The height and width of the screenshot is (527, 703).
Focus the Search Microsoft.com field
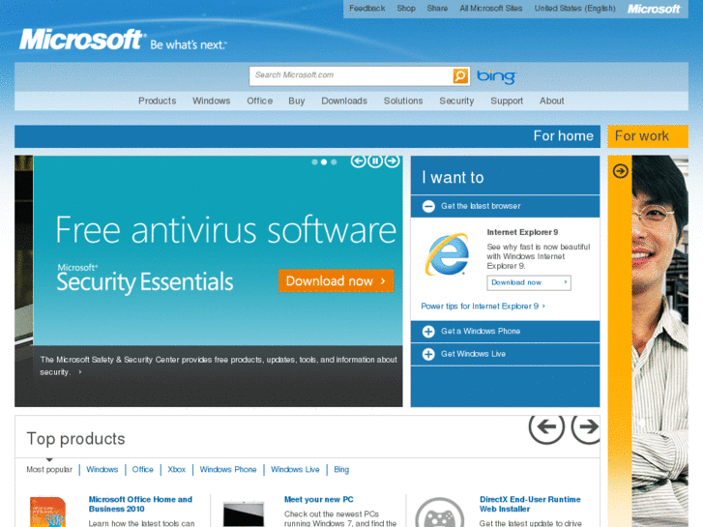[x=351, y=75]
